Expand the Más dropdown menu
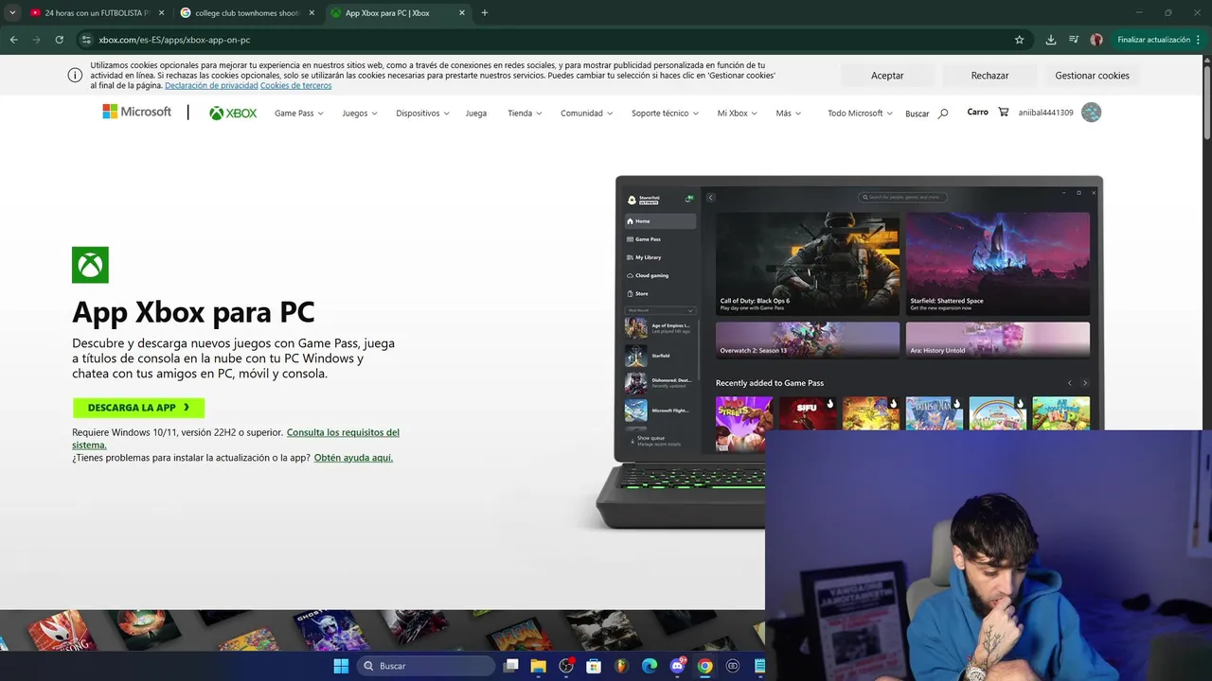The image size is (1212, 681). pos(788,113)
